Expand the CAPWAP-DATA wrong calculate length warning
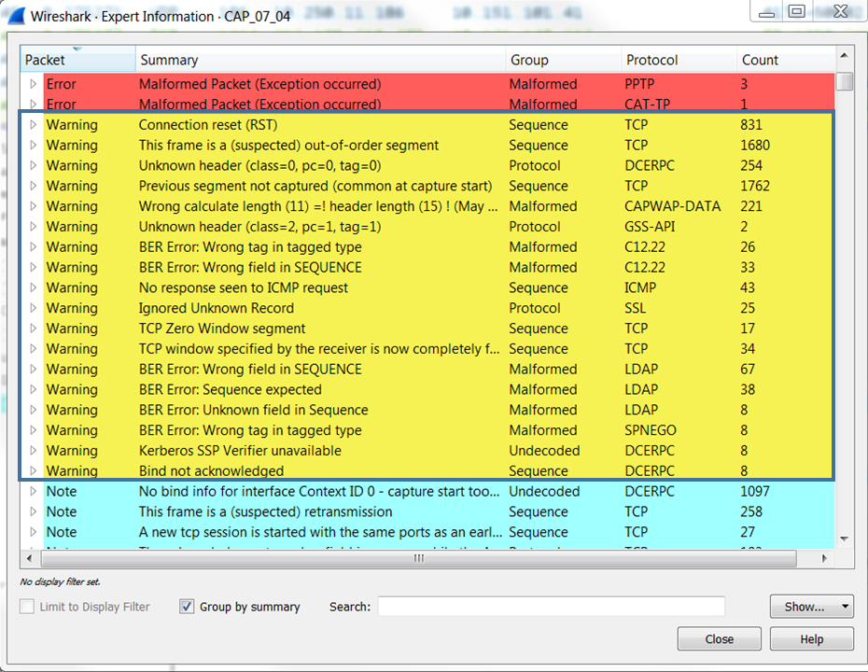868x672 pixels. click(x=34, y=206)
